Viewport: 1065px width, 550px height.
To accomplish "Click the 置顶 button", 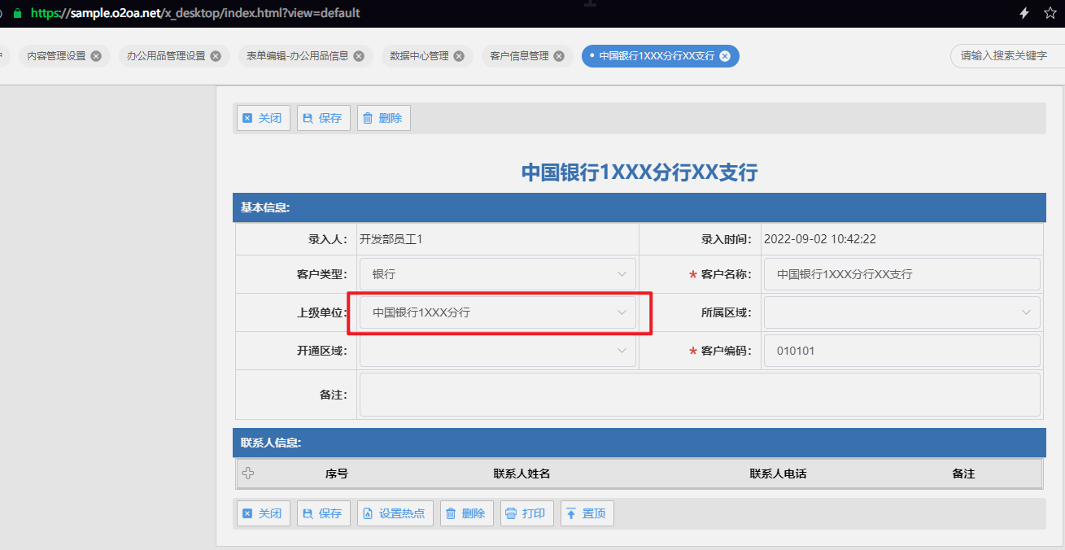I will tap(587, 513).
